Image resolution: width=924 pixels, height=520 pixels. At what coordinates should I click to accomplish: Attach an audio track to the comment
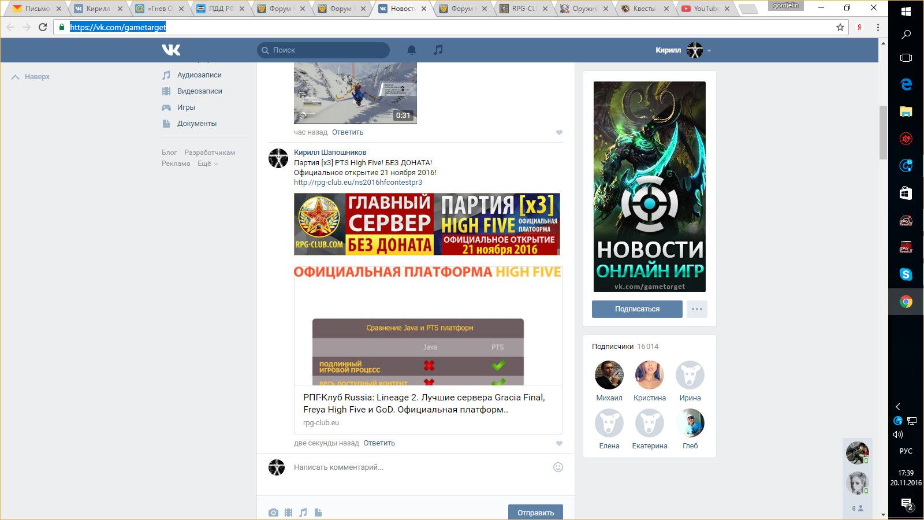(303, 512)
